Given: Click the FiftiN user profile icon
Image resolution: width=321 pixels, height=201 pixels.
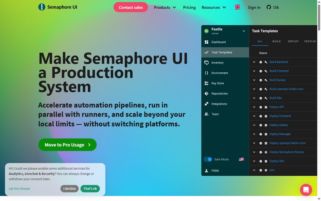Looking at the screenshot, I should (x=206, y=171).
